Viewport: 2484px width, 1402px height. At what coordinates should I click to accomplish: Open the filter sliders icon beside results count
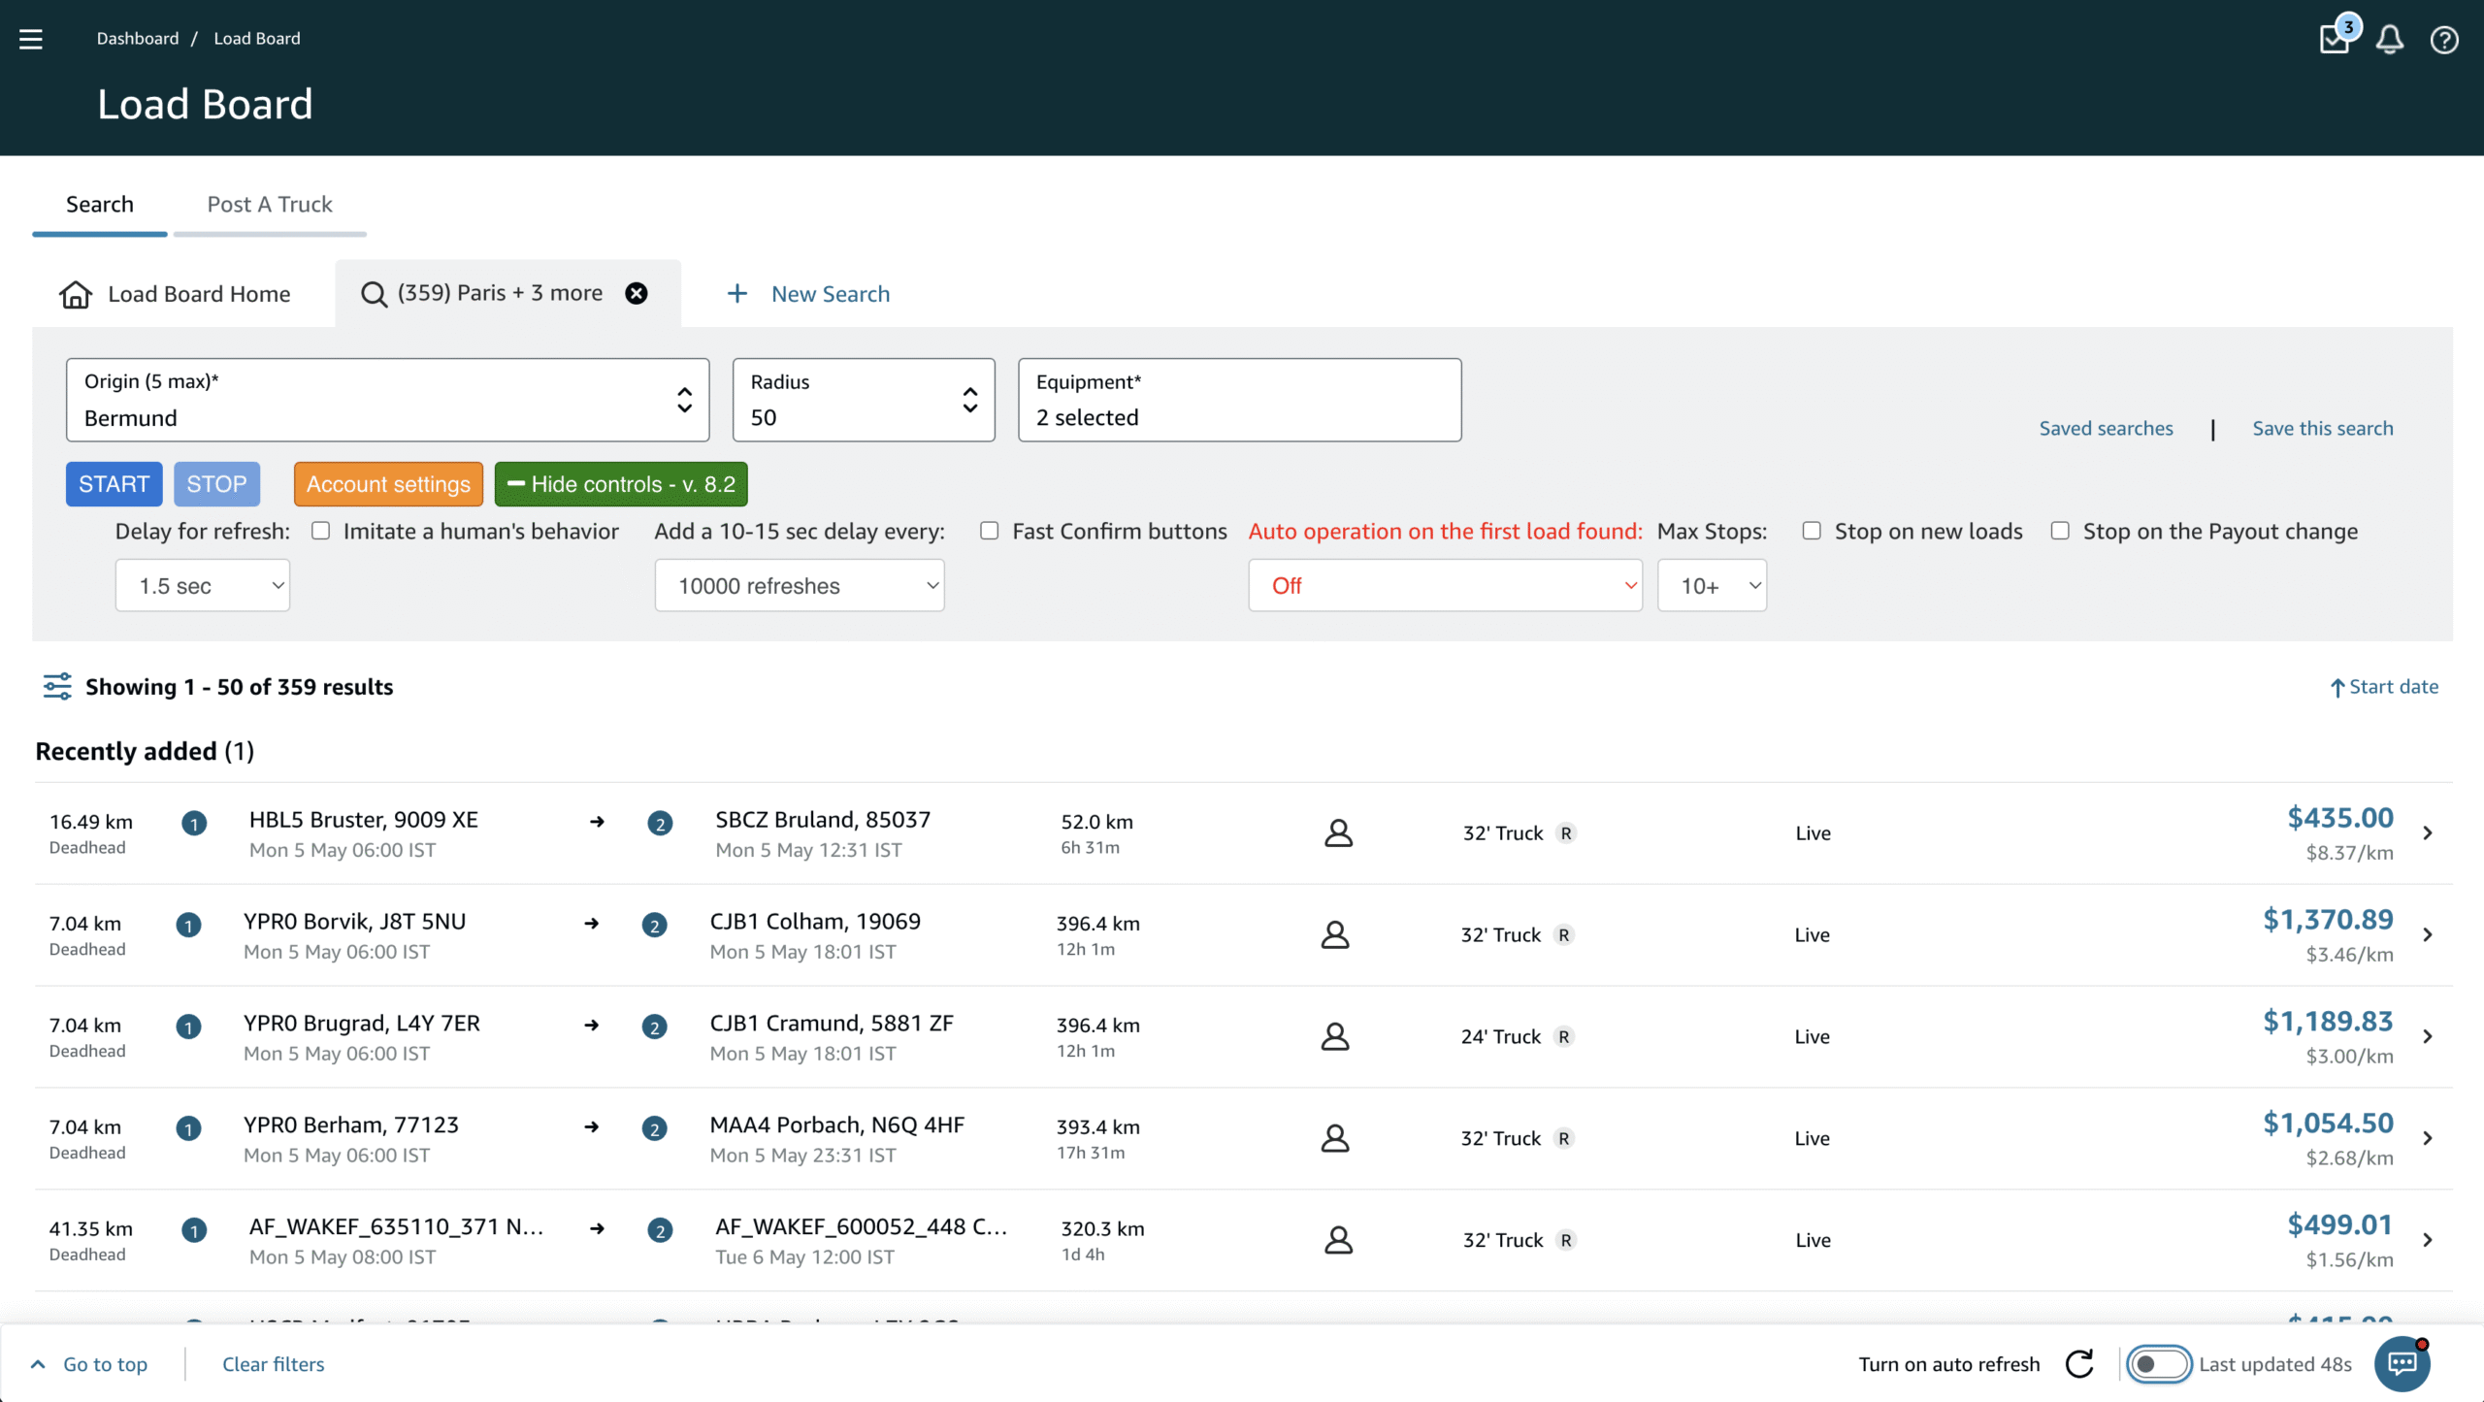[57, 686]
